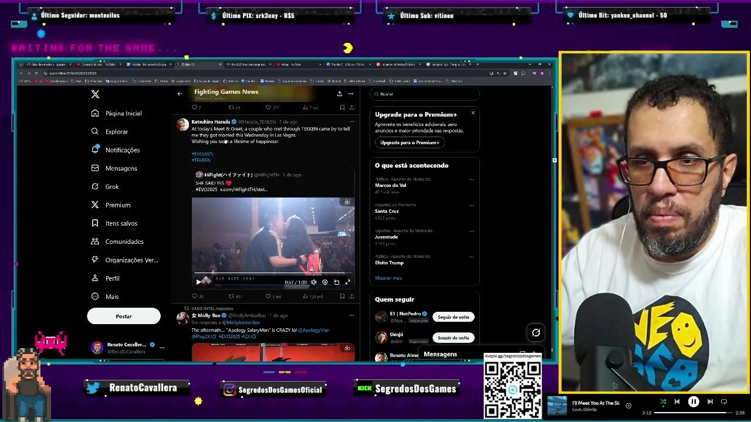Open the floating Grok button

coord(536,333)
